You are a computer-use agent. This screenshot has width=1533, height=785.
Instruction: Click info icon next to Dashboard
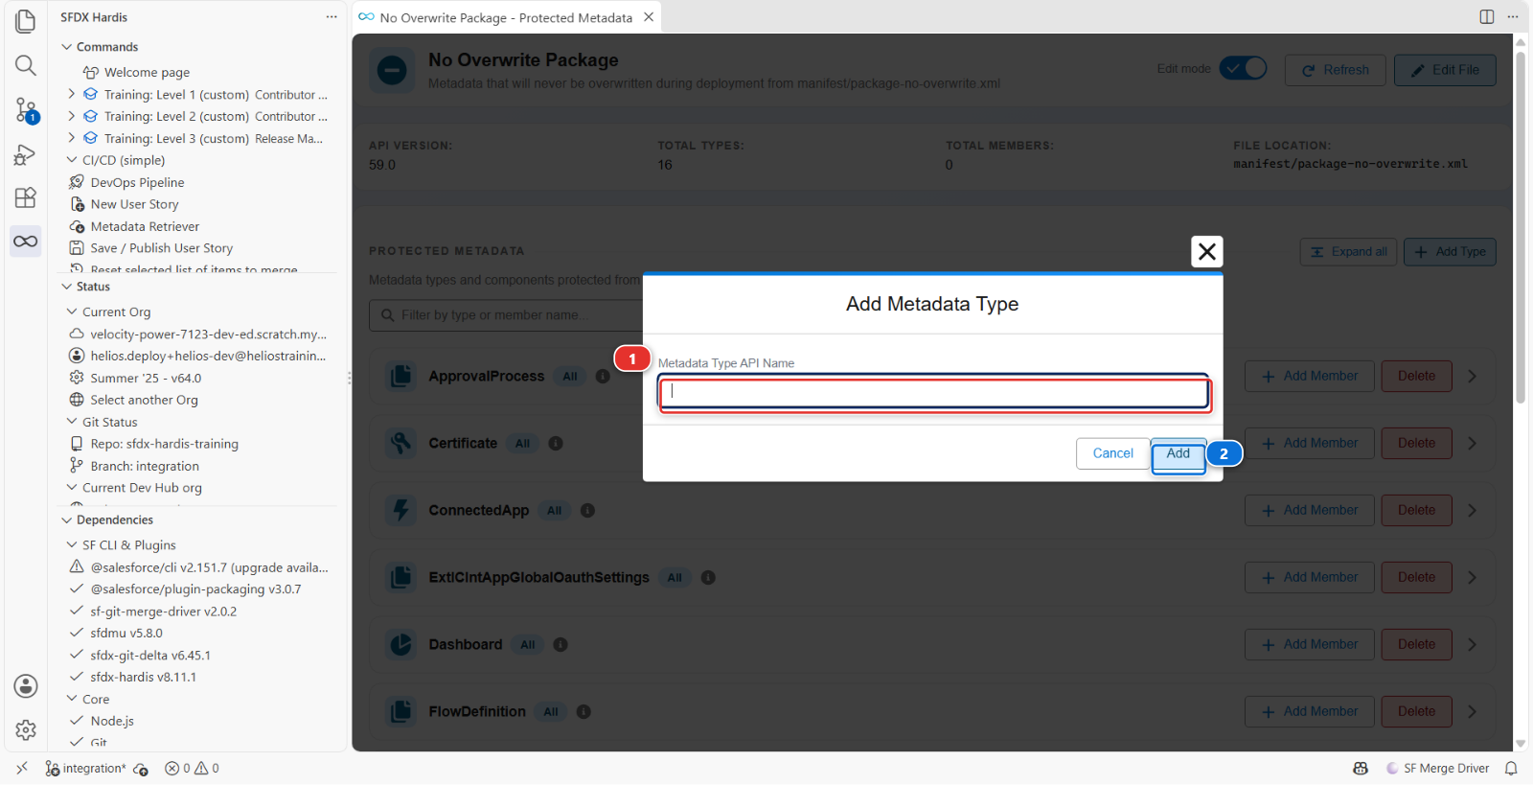[x=561, y=645]
